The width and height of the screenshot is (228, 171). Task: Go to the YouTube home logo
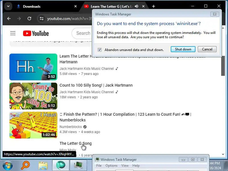click(36, 33)
